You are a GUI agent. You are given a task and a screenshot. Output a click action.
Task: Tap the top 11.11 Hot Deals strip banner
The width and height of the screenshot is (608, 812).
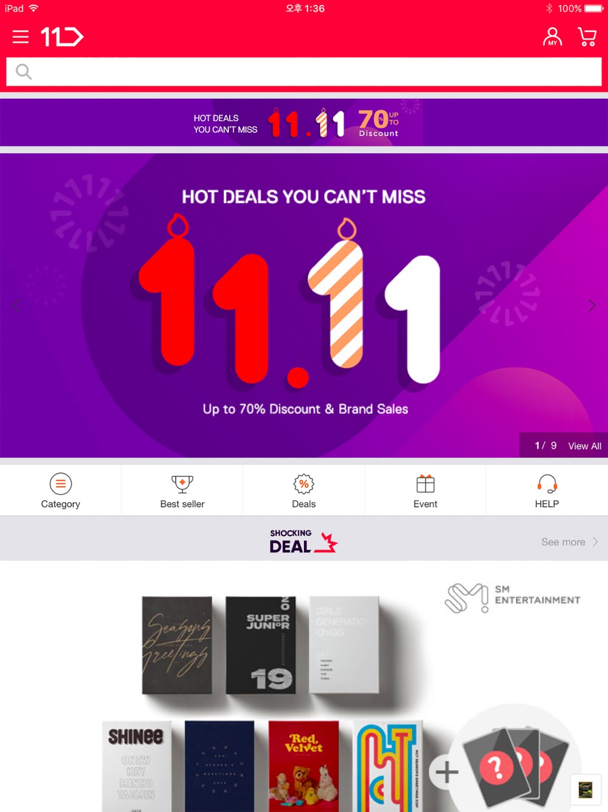coord(304,122)
